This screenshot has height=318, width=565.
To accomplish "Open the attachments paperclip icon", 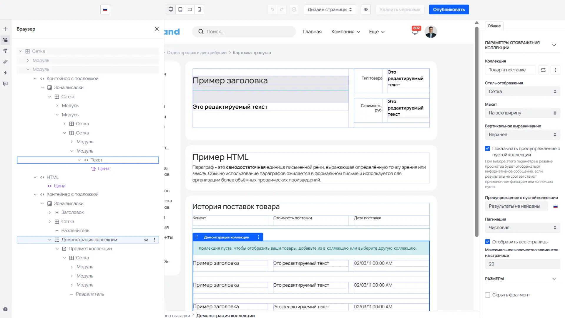I will click(x=5, y=62).
